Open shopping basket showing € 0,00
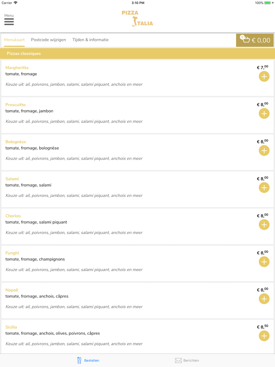The image size is (275, 367). (x=255, y=40)
